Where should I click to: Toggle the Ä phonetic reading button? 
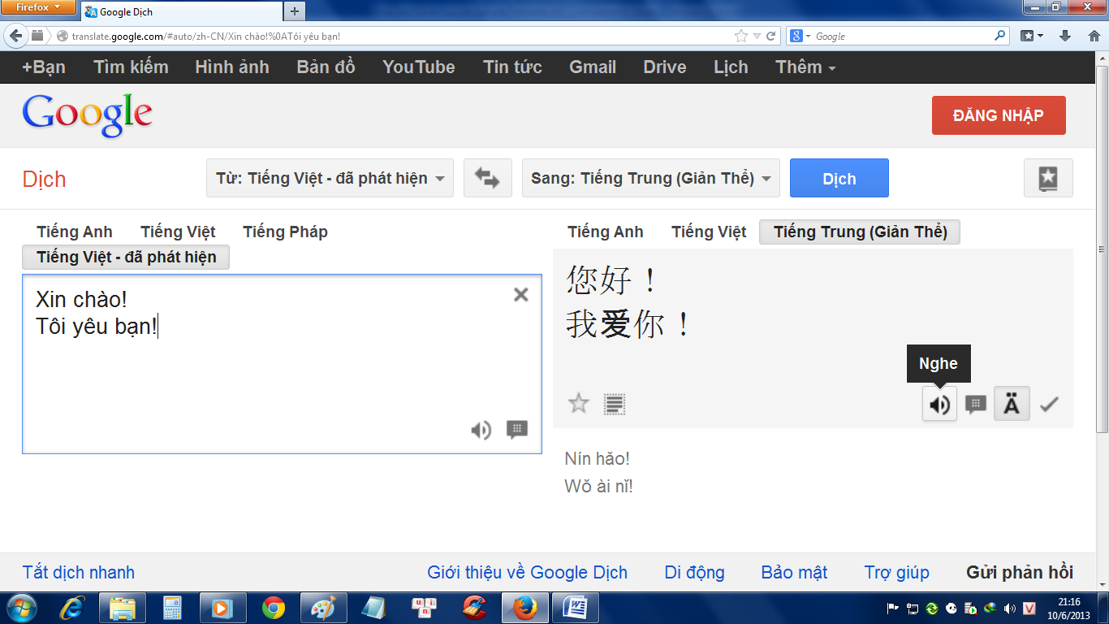coord(1012,404)
